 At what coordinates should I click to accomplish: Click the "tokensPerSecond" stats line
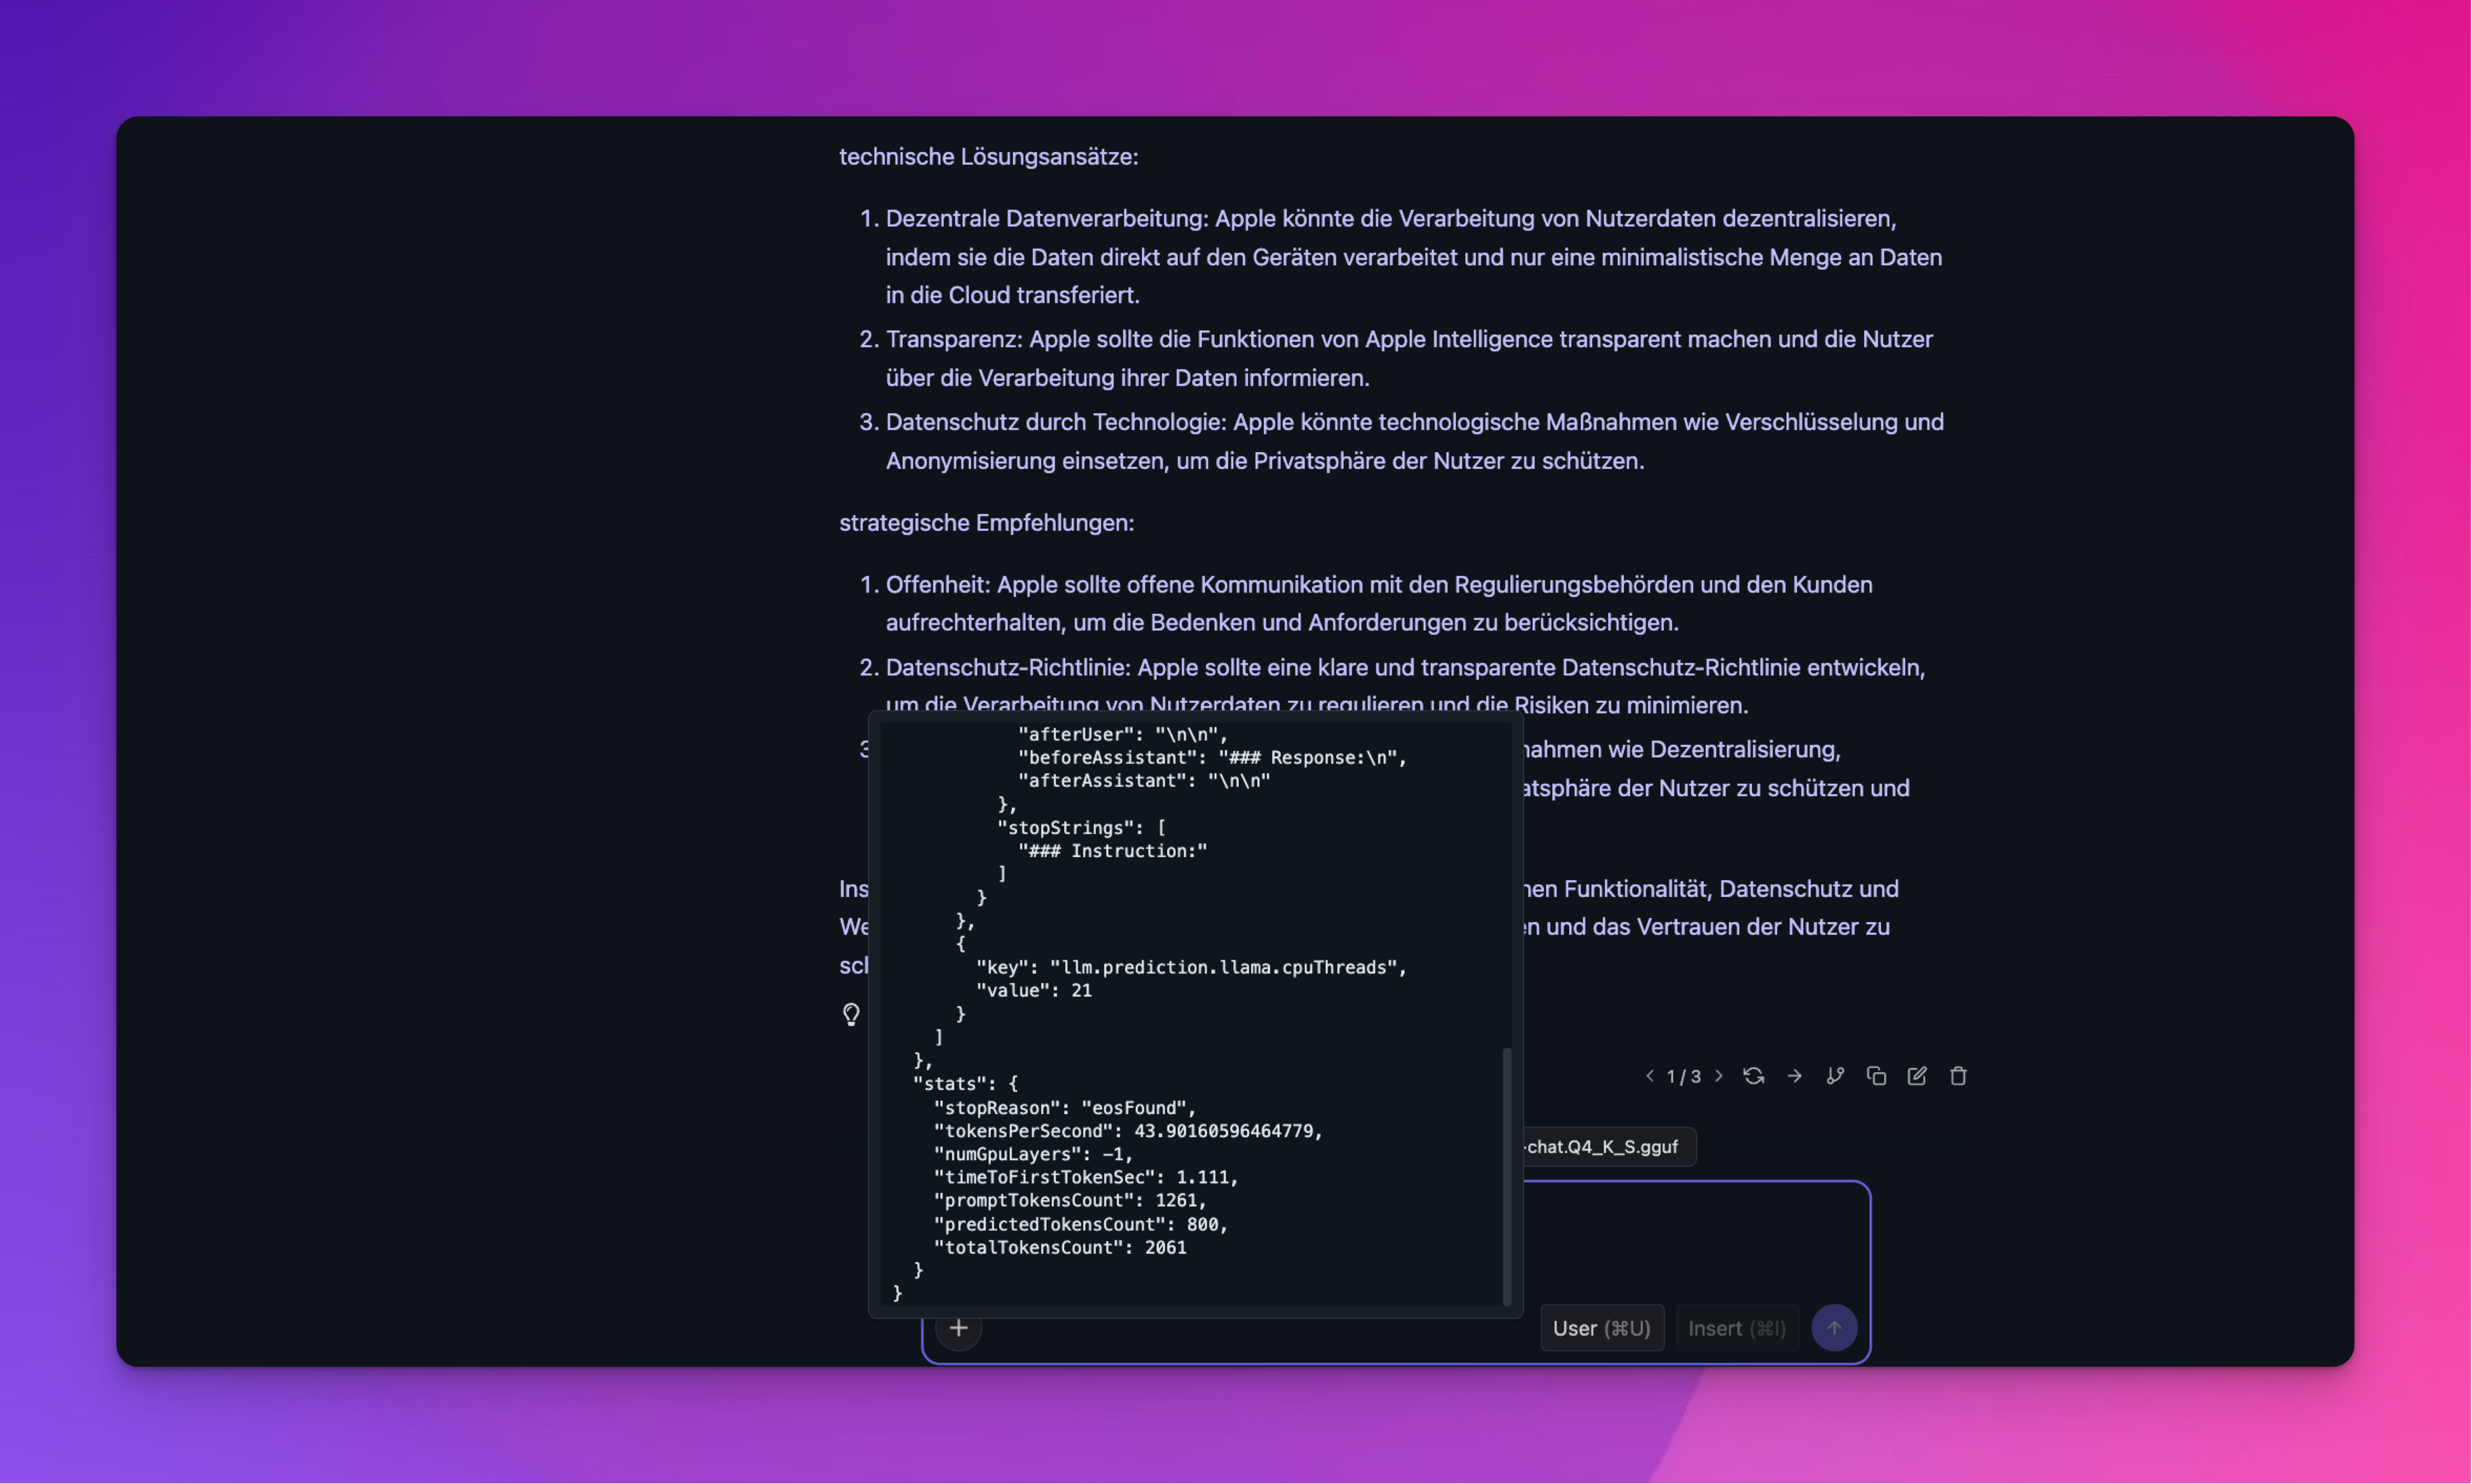(x=1129, y=1131)
